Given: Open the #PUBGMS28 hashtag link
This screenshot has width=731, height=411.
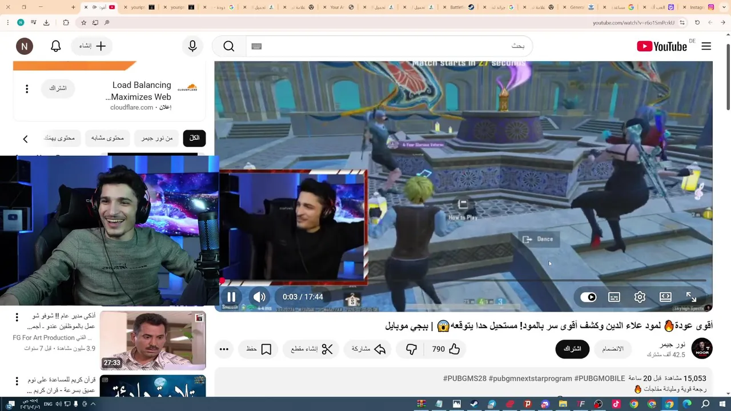Looking at the screenshot, I should (465, 378).
